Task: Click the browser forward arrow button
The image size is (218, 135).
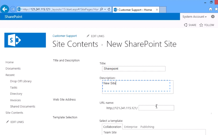Action: (13, 9)
